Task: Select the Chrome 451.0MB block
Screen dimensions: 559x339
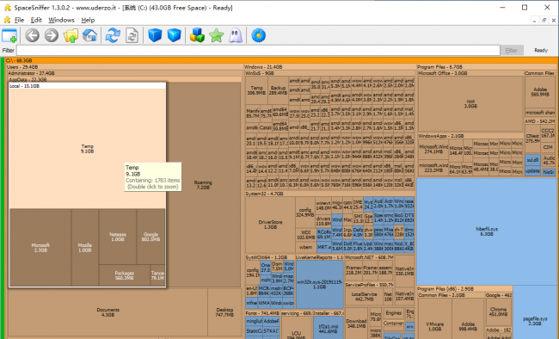Action: point(499,311)
